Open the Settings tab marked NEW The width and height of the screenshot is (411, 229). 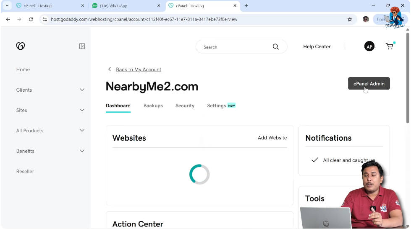pyautogui.click(x=221, y=105)
